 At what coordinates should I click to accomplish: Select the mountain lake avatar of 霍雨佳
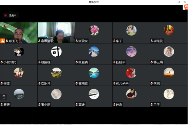(x=94, y=73)
